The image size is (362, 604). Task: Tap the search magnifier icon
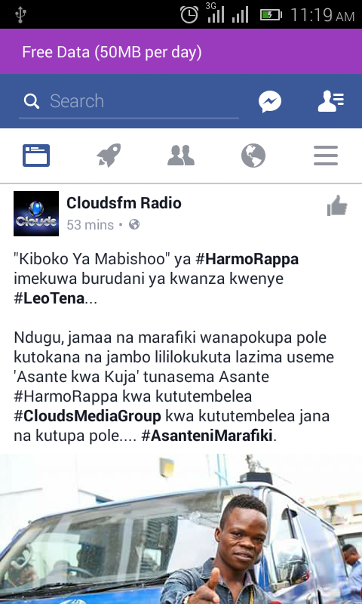[32, 101]
